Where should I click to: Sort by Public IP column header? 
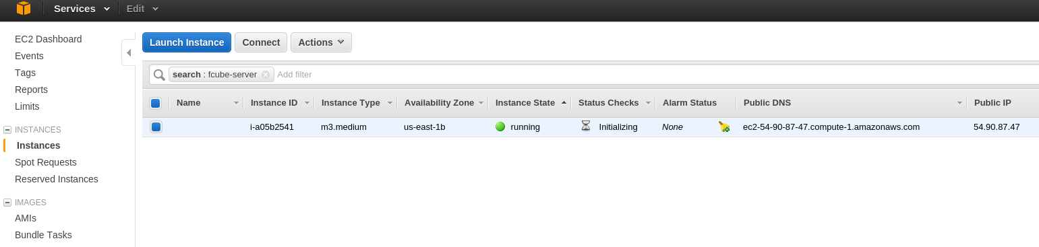pyautogui.click(x=992, y=103)
